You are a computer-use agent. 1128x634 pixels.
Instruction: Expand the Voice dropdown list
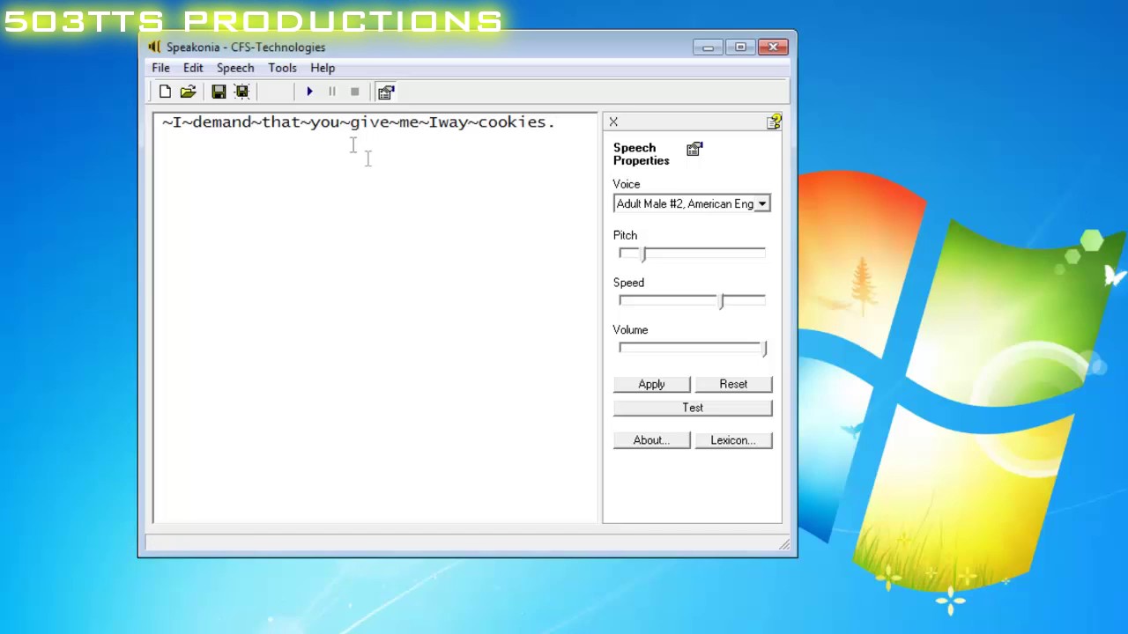tap(762, 204)
